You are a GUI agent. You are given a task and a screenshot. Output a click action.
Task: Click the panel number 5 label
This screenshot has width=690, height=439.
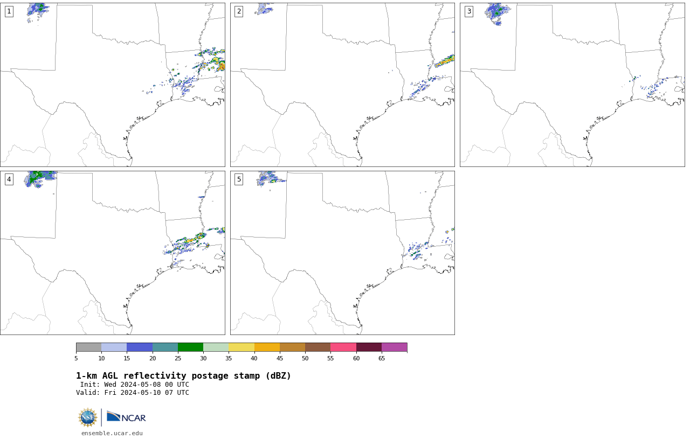click(239, 179)
